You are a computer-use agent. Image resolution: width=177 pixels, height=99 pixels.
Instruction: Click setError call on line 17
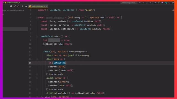[x=53, y=70]
